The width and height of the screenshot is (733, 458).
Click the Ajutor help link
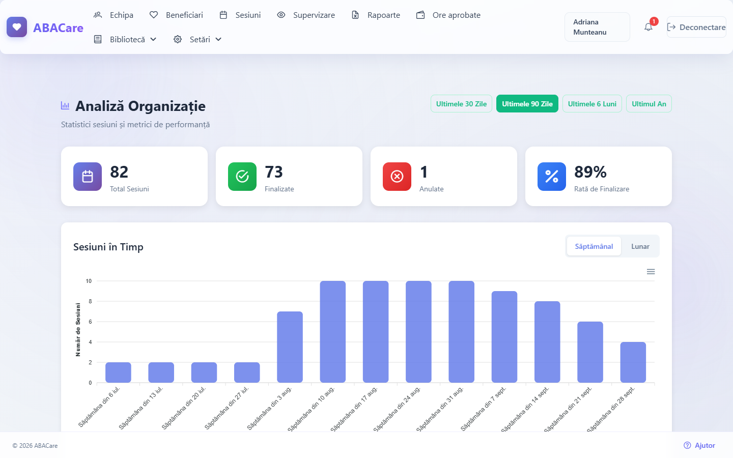pos(699,445)
